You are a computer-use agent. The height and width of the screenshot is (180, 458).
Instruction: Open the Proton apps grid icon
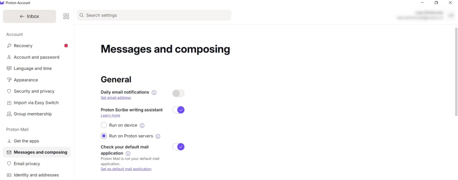point(66,17)
